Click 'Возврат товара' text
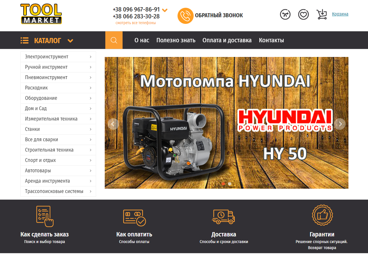The width and height of the screenshot is (368, 258). (322, 248)
